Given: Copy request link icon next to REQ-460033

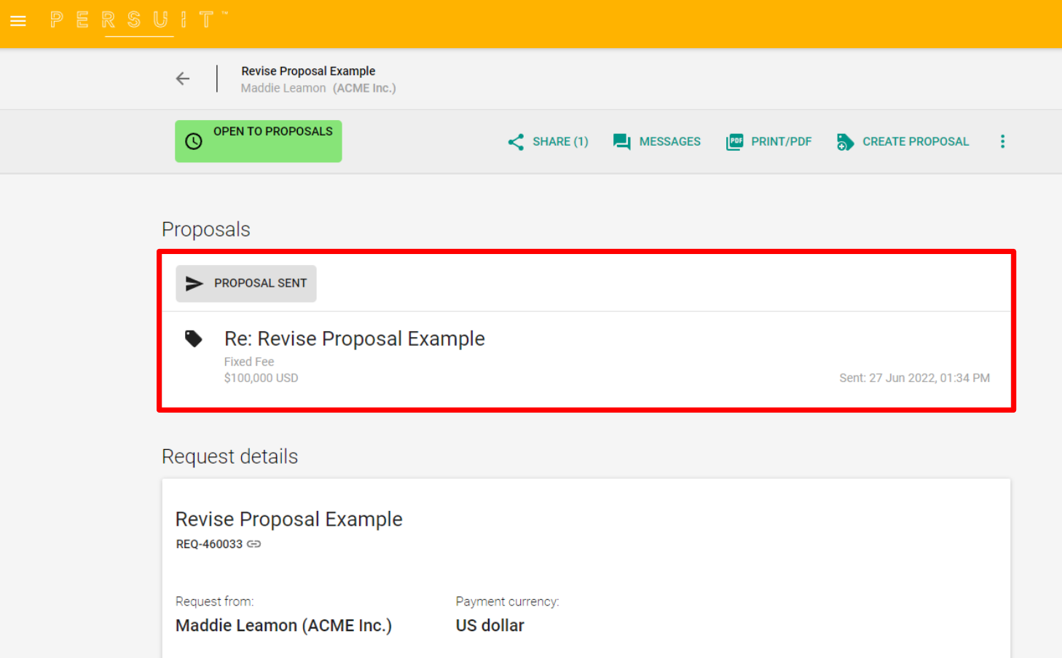Looking at the screenshot, I should 254,544.
